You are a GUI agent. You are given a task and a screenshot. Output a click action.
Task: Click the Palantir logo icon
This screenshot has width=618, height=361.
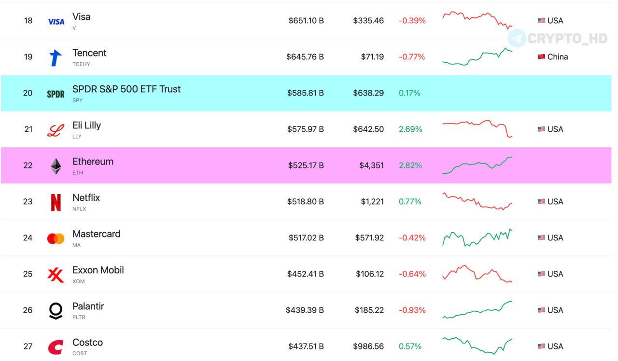(x=56, y=311)
